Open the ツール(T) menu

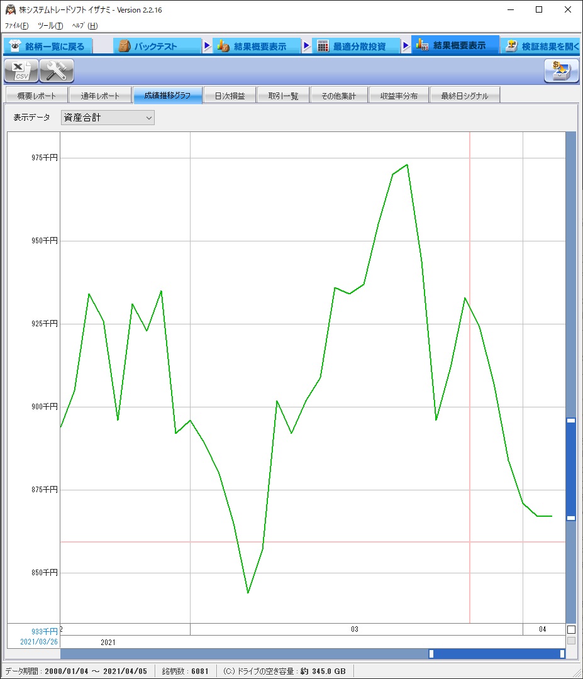click(50, 26)
